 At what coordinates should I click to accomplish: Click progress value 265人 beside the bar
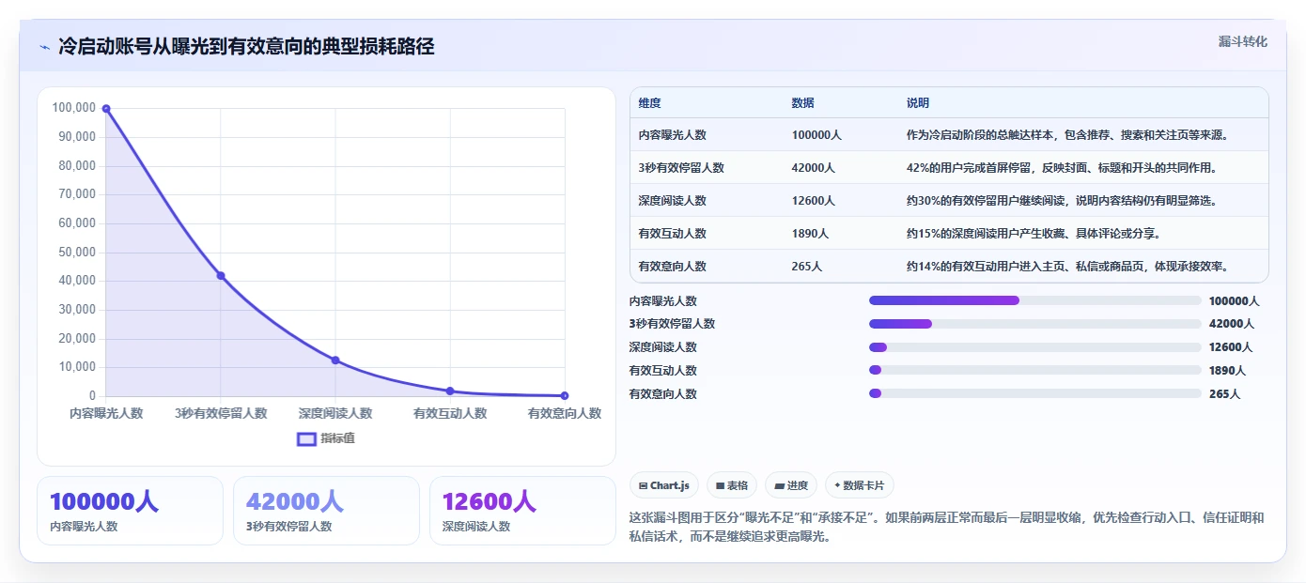(1224, 394)
